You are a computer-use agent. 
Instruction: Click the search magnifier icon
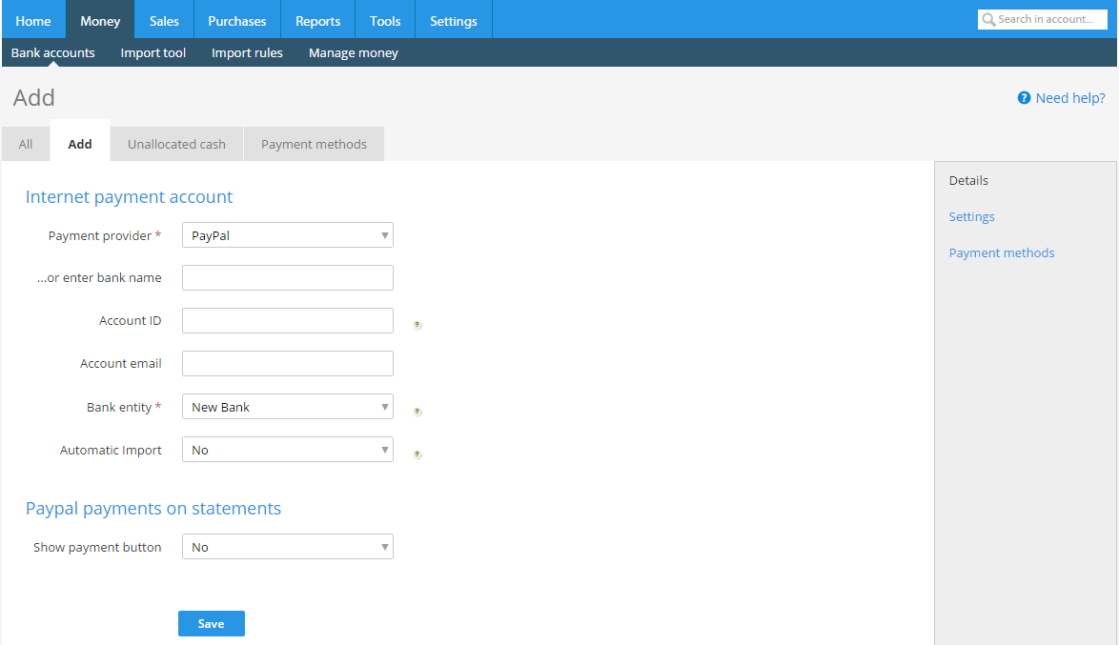[x=988, y=20]
